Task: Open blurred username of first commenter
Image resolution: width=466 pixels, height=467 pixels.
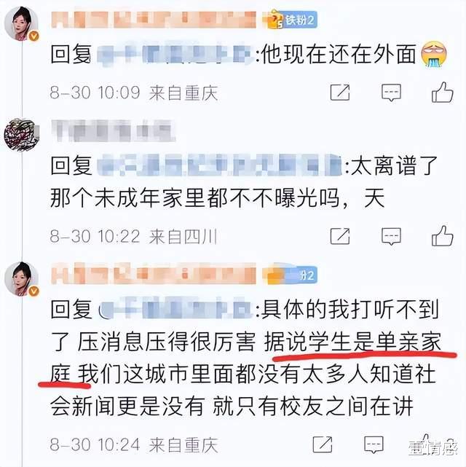Action: click(x=154, y=20)
